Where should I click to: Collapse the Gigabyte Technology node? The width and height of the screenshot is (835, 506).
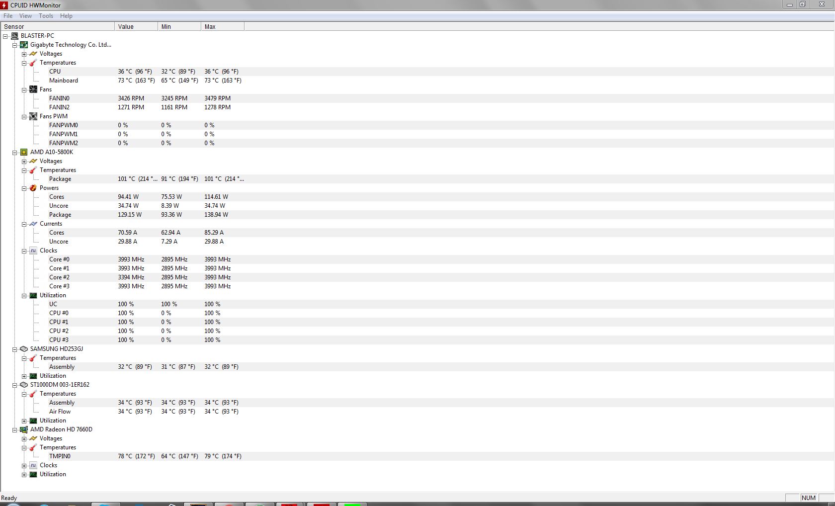[x=15, y=45]
